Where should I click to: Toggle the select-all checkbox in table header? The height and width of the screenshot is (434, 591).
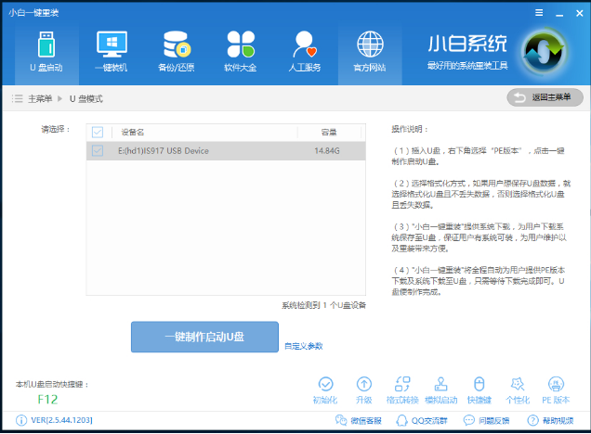point(98,132)
